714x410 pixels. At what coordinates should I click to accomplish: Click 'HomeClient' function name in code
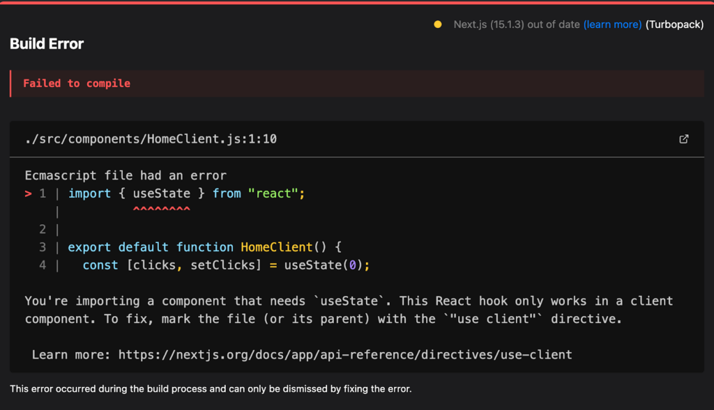276,247
